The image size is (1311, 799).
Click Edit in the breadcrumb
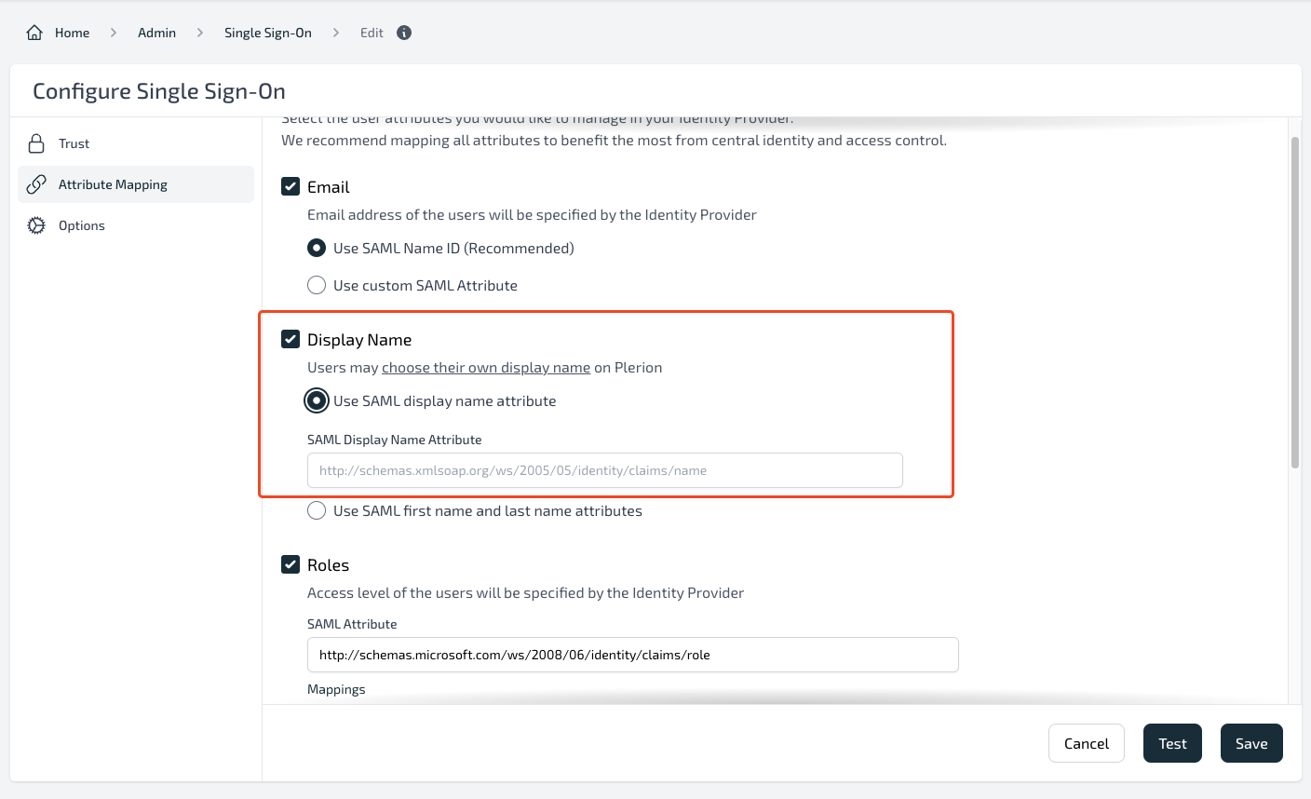pyautogui.click(x=372, y=33)
